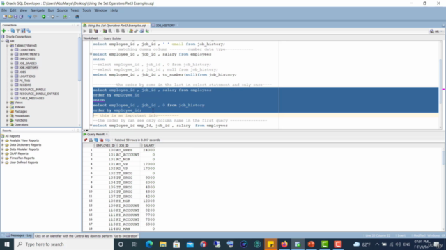Click the taskbar search box

63,244
